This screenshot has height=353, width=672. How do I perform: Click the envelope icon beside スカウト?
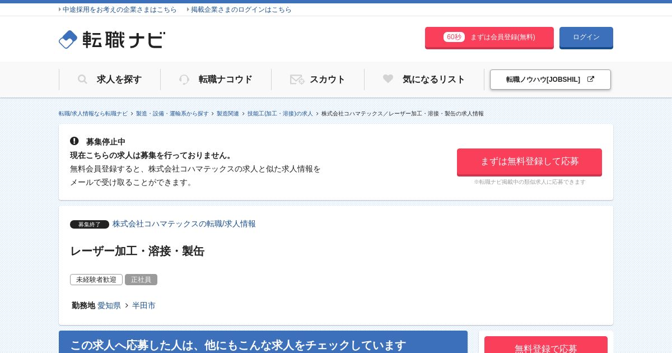click(x=297, y=80)
